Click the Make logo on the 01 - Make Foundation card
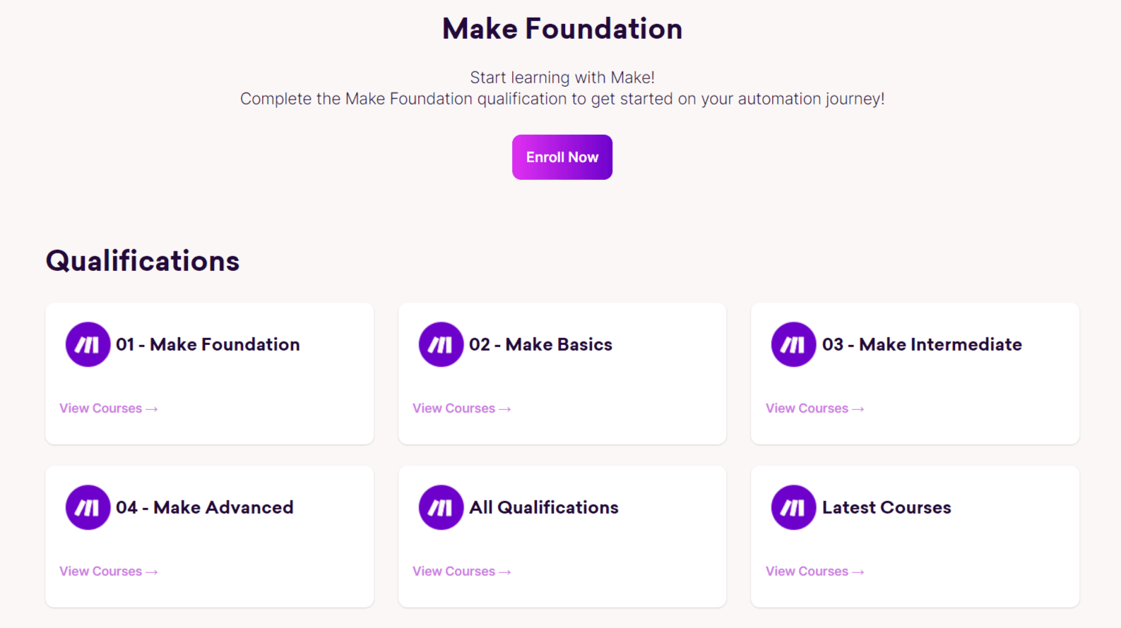1121x628 pixels. pyautogui.click(x=87, y=344)
